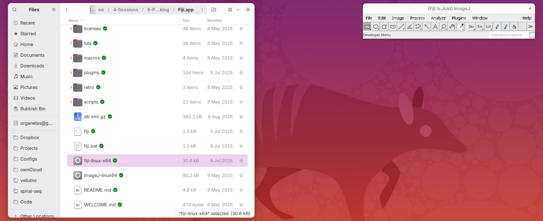543x221 pixels.
Task: Star the plugins folder
Action: (241, 73)
